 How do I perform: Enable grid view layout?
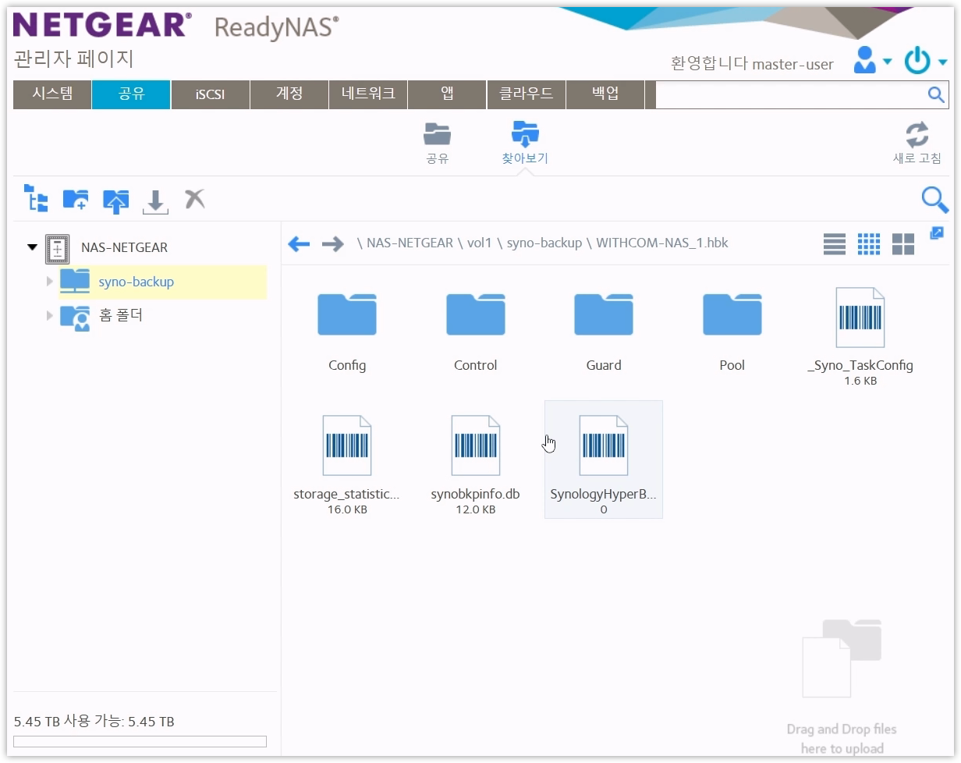point(868,243)
